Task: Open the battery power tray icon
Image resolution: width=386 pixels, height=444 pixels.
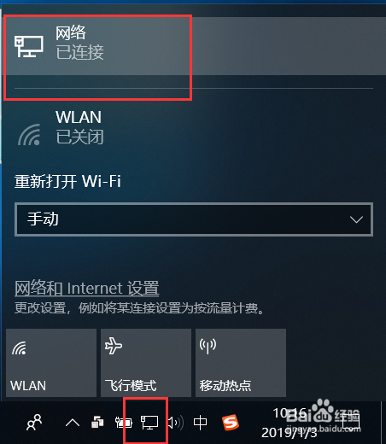Action: tap(124, 423)
